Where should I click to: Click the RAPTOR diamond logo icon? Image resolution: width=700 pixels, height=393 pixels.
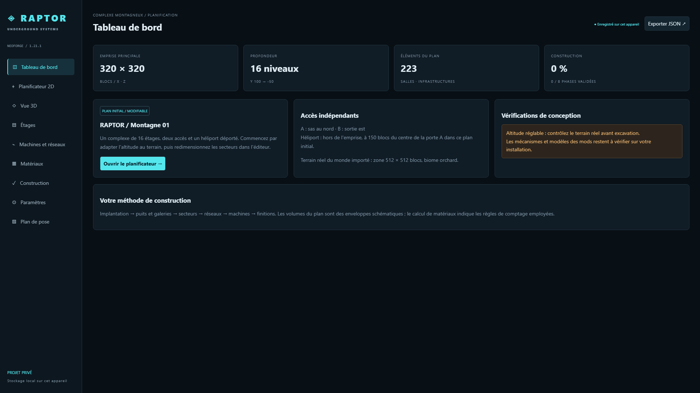tap(11, 18)
